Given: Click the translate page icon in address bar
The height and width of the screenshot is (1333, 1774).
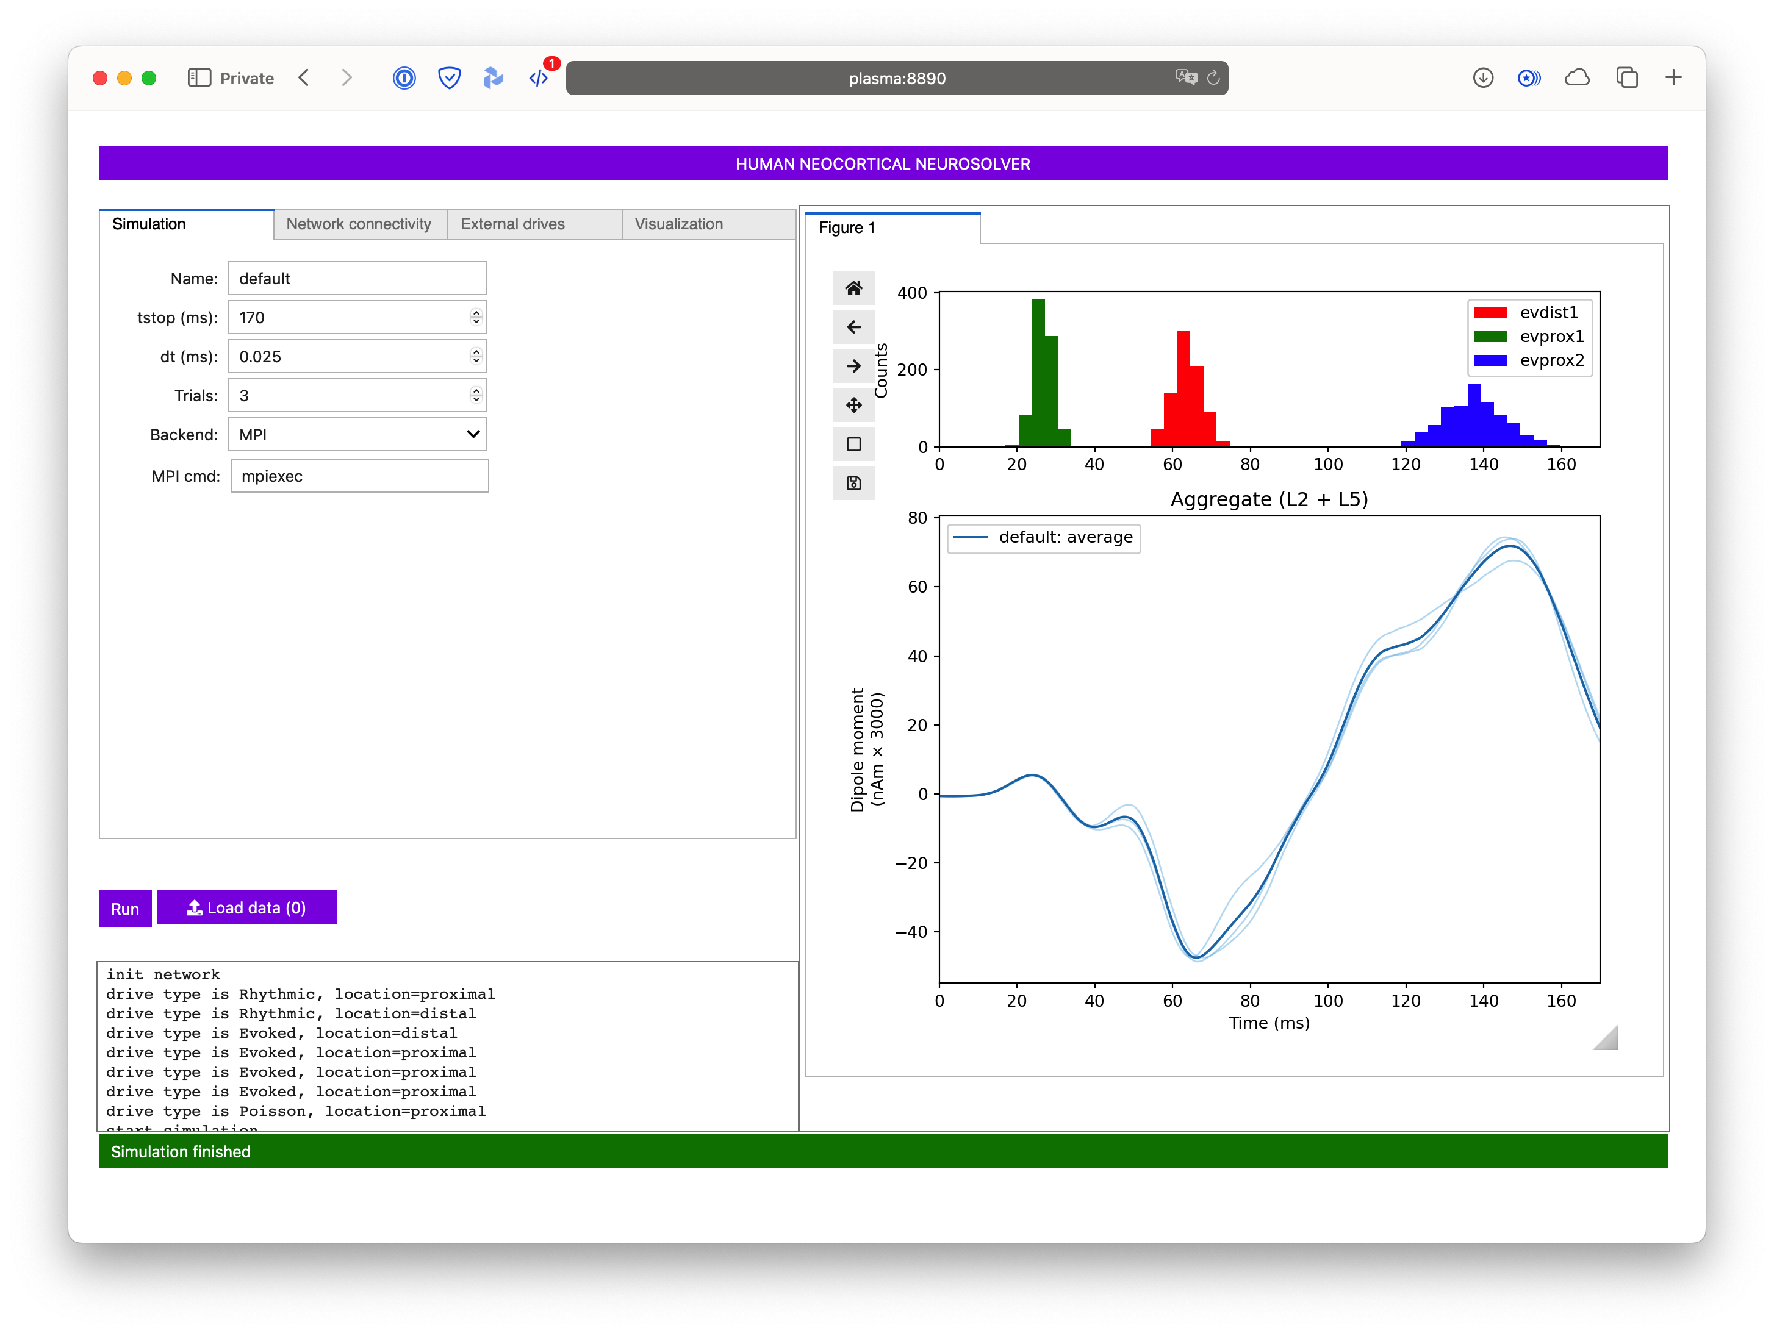Looking at the screenshot, I should click(1186, 78).
